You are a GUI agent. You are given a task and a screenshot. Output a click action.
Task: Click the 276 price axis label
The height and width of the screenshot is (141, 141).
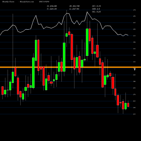point(134,94)
